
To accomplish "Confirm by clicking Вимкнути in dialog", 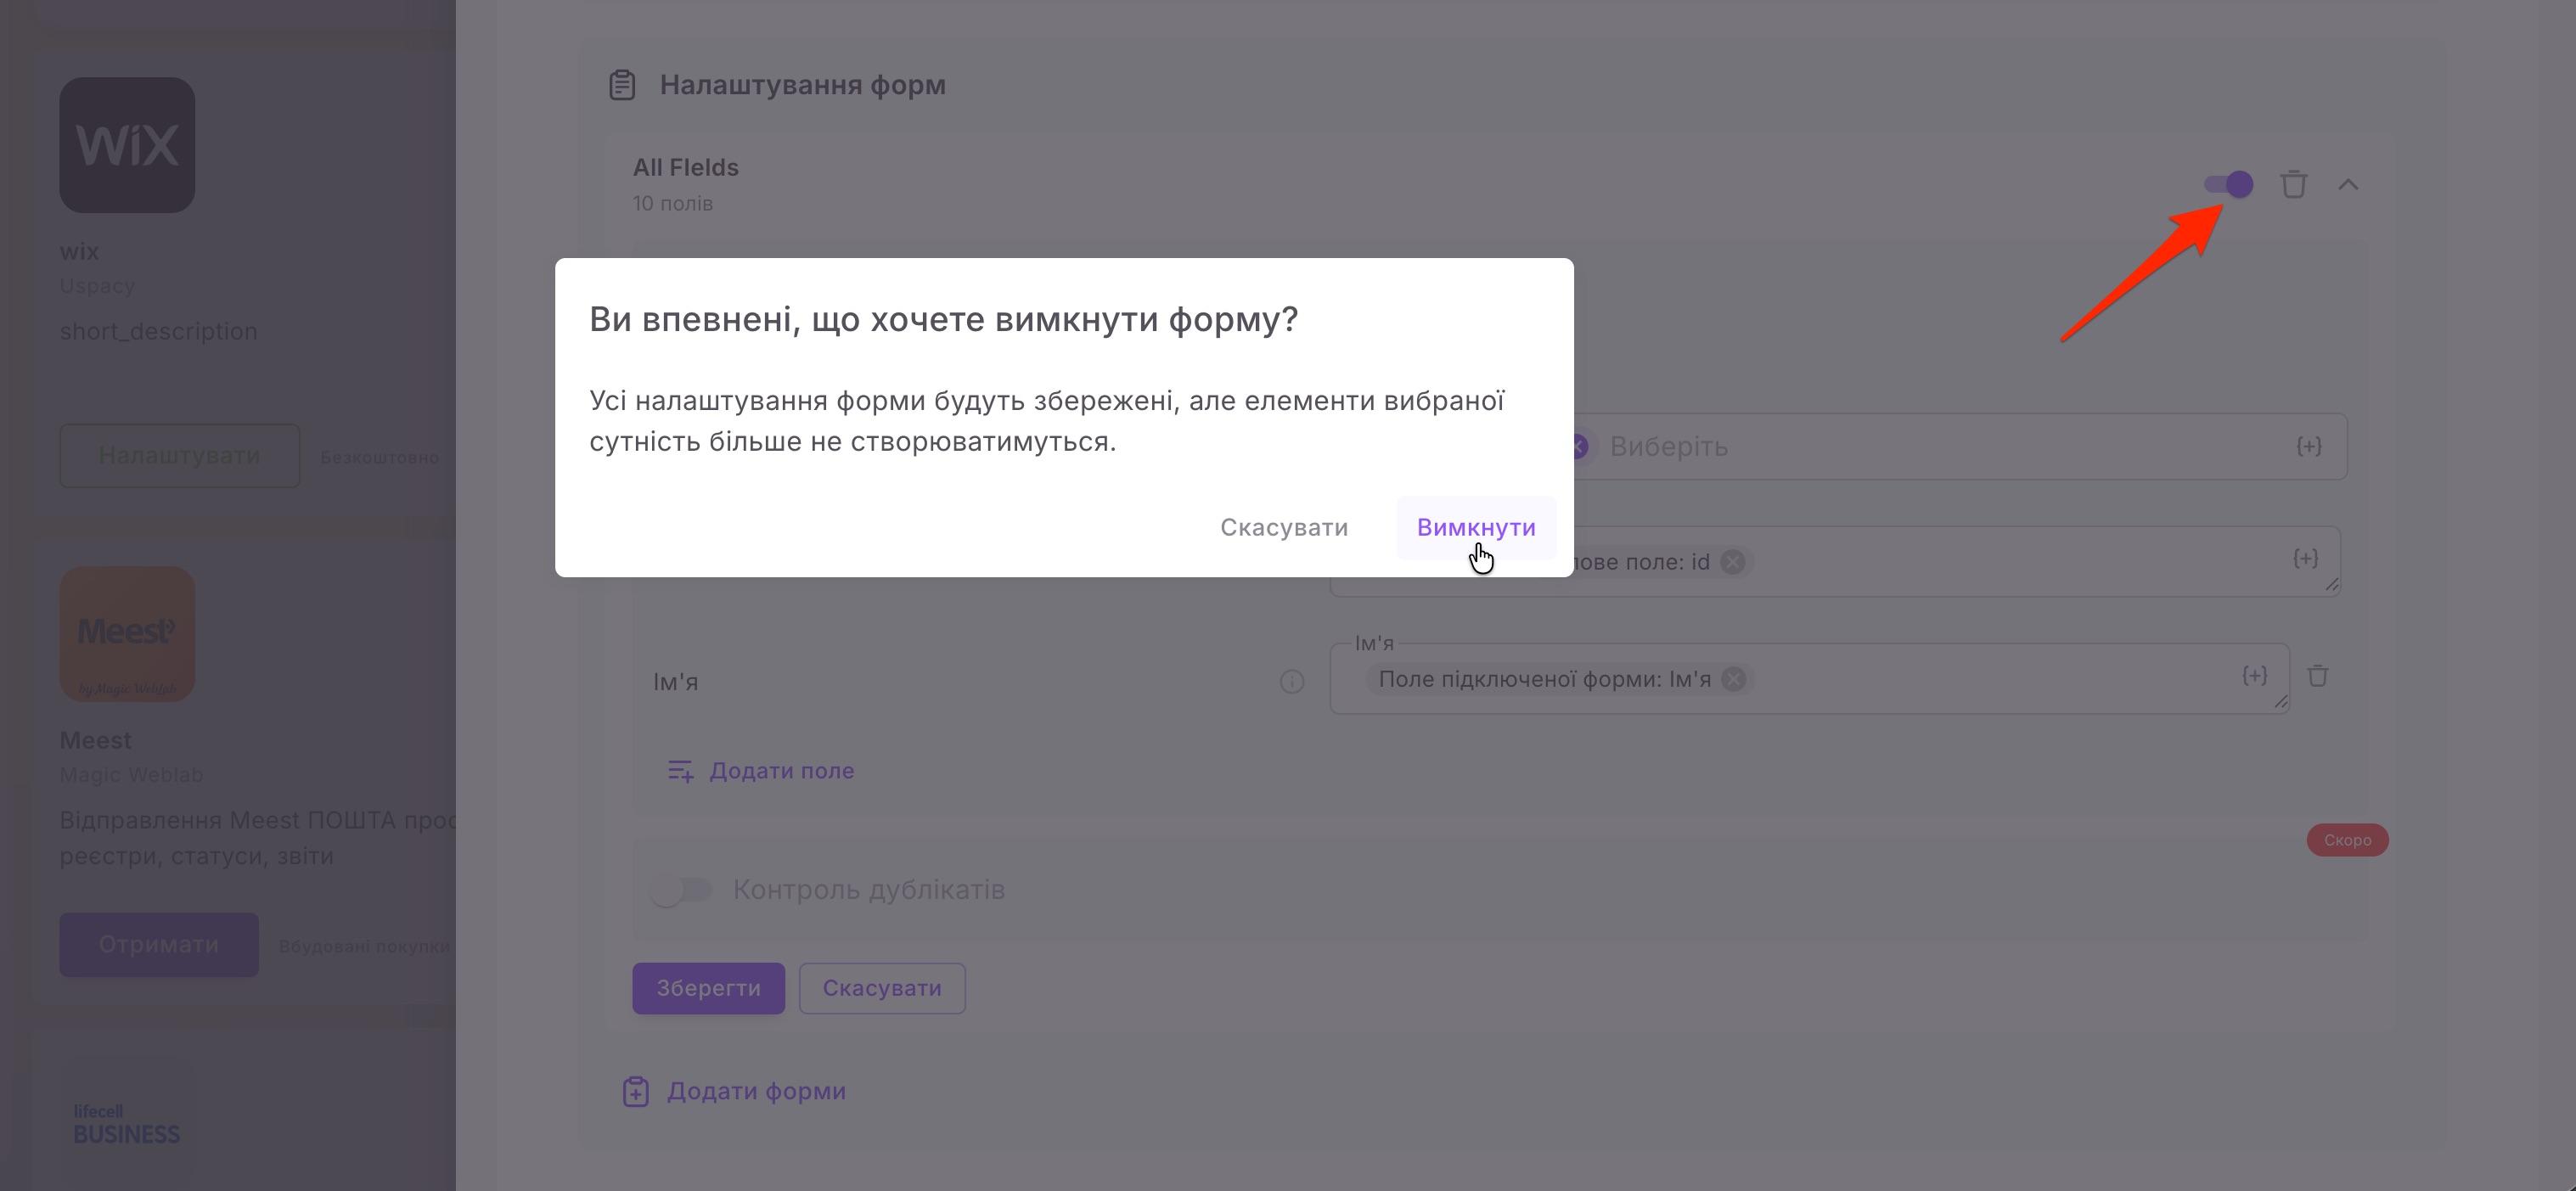I will tap(1476, 527).
